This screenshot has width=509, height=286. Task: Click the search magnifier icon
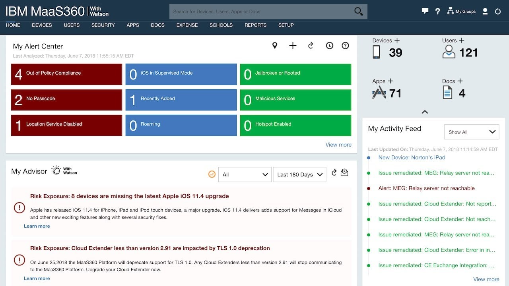pyautogui.click(x=357, y=12)
